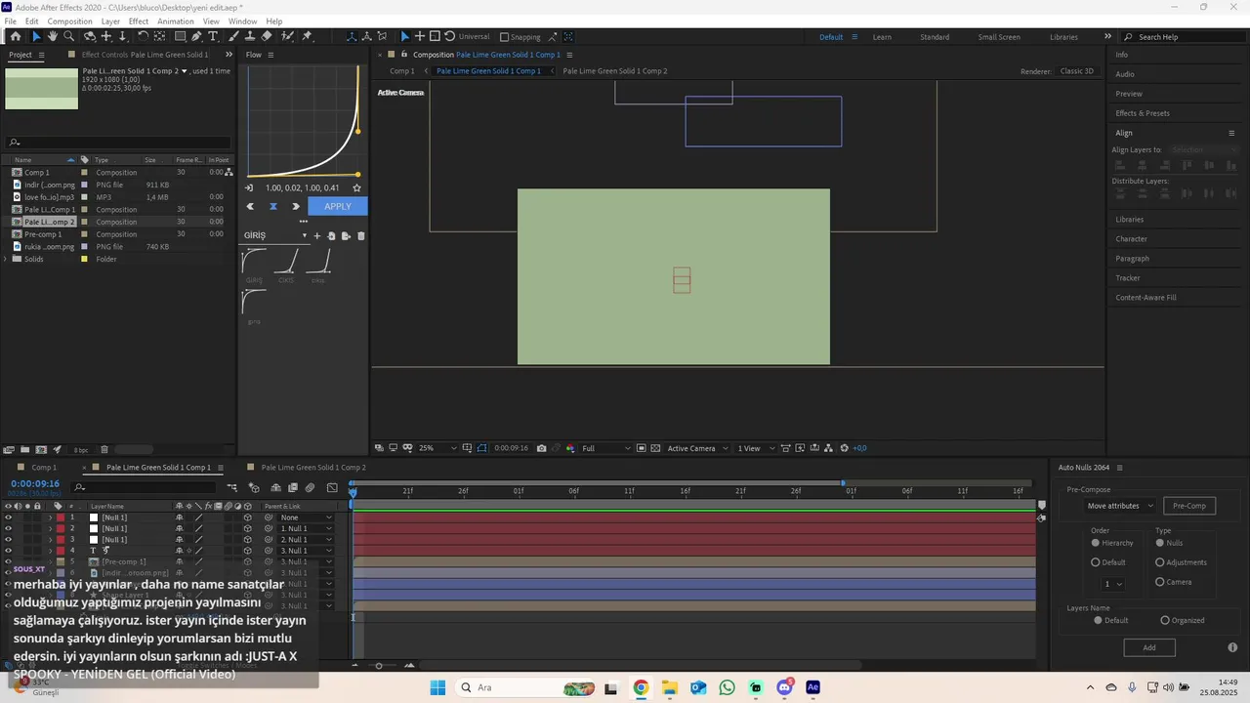1250x703 pixels.
Task: Open the Effect menu
Action: point(139,21)
